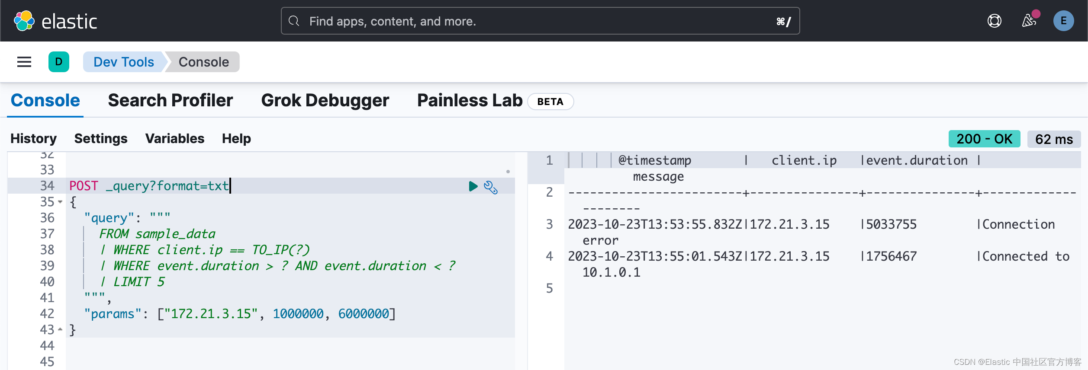Image resolution: width=1088 pixels, height=370 pixels.
Task: Open the help lifebuoy icon
Action: (995, 21)
